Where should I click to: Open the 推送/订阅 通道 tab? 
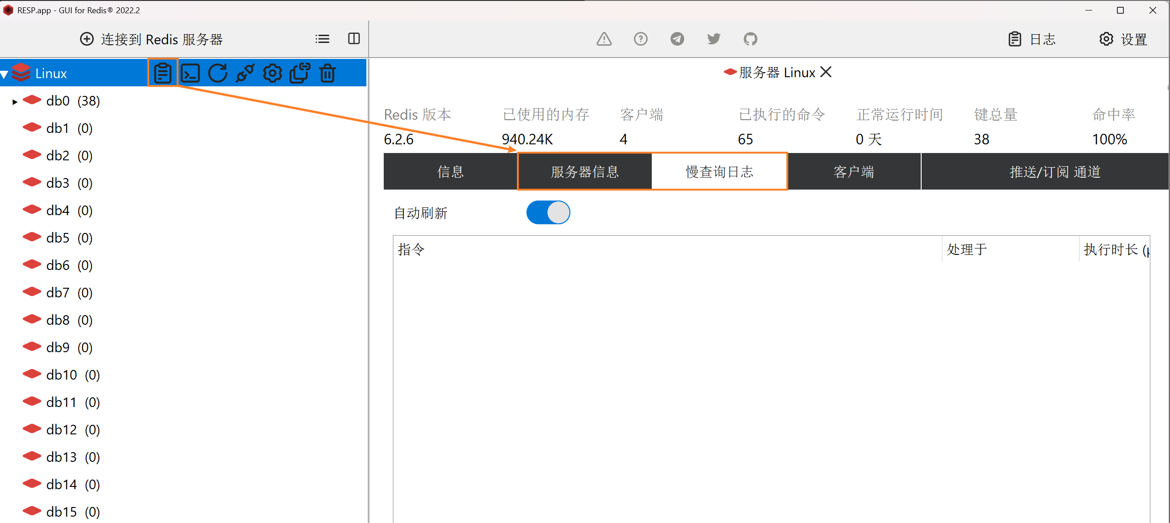[1045, 172]
